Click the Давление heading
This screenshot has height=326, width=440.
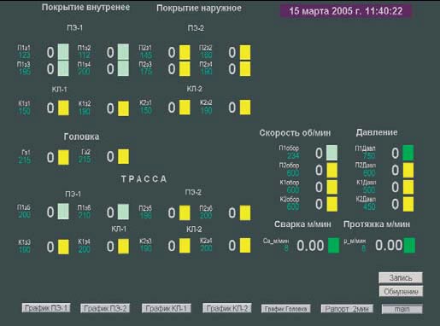tap(377, 132)
